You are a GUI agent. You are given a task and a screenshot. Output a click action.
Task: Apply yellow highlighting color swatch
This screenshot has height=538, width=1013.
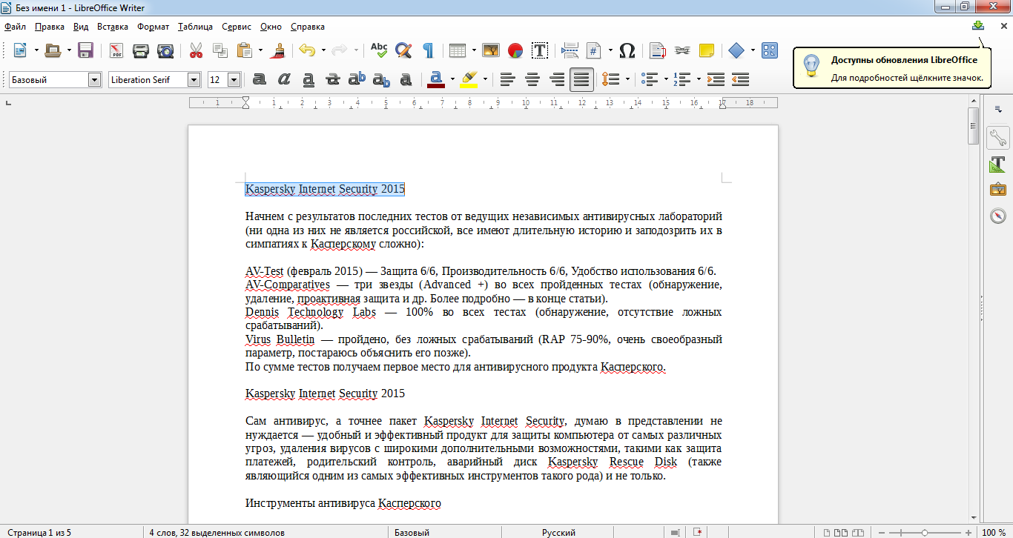tap(468, 79)
